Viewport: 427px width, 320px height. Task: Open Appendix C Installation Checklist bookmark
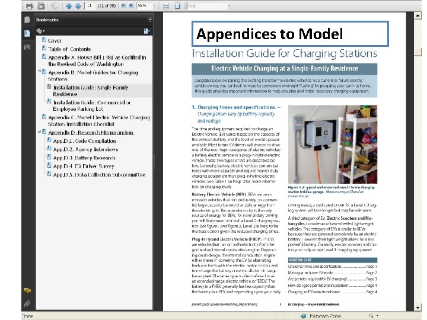99,120
